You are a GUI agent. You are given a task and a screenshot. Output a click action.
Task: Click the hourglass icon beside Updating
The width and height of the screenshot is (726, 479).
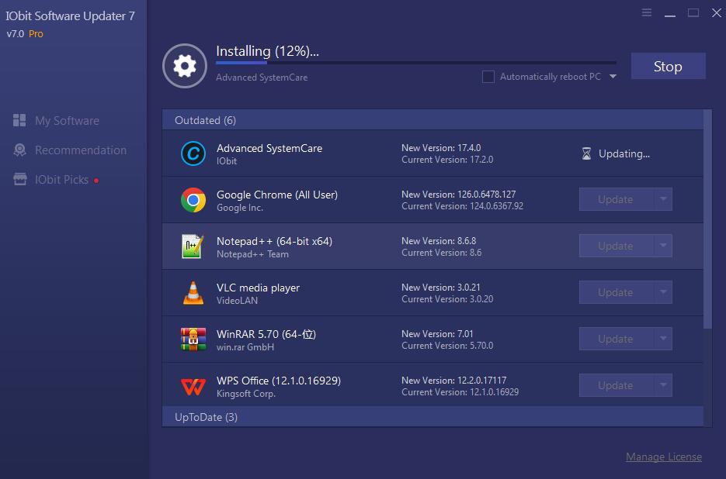[x=586, y=153]
